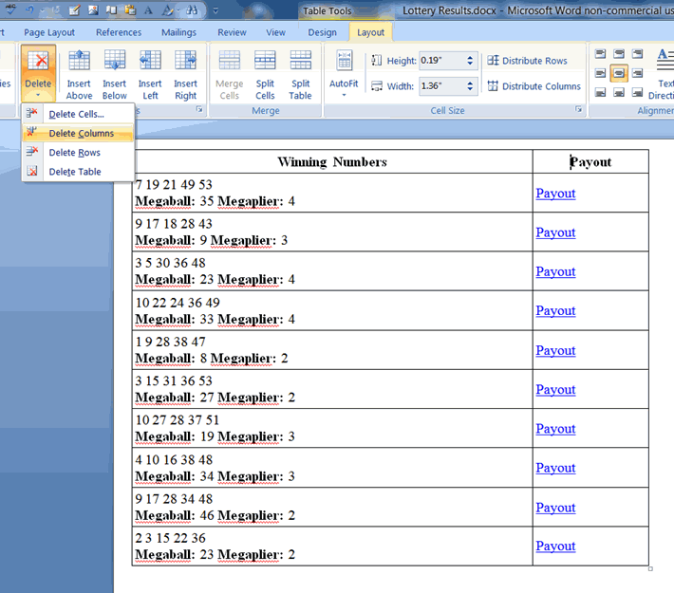674x593 pixels.
Task: Open Payout link for 7 19 21 49 53
Action: pos(555,194)
